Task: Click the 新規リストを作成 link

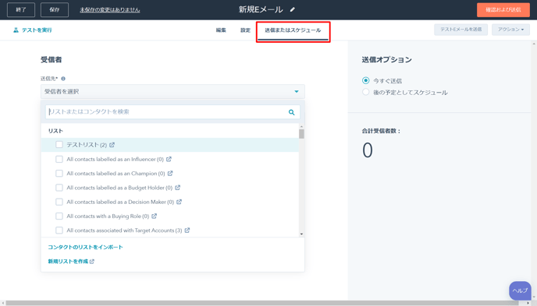Action: tap(68, 262)
